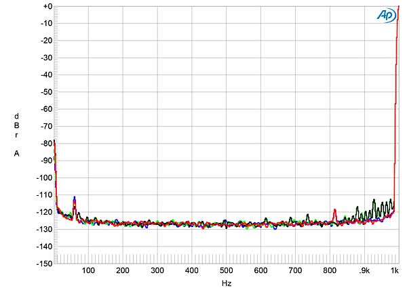
Task: Click the AP logo in the corner
Action: click(387, 16)
